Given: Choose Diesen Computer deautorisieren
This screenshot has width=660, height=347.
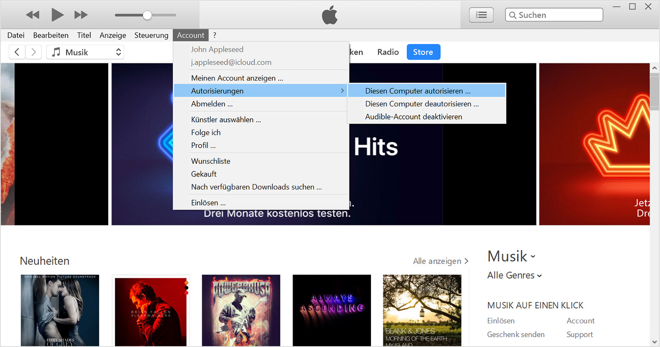Looking at the screenshot, I should click(x=426, y=104).
